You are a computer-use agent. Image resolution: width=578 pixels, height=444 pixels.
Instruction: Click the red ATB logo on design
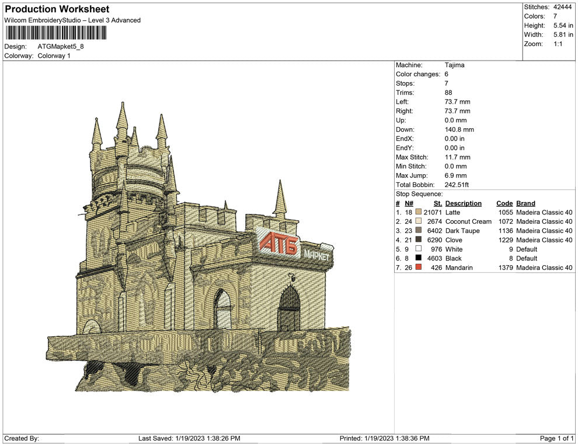(x=278, y=243)
